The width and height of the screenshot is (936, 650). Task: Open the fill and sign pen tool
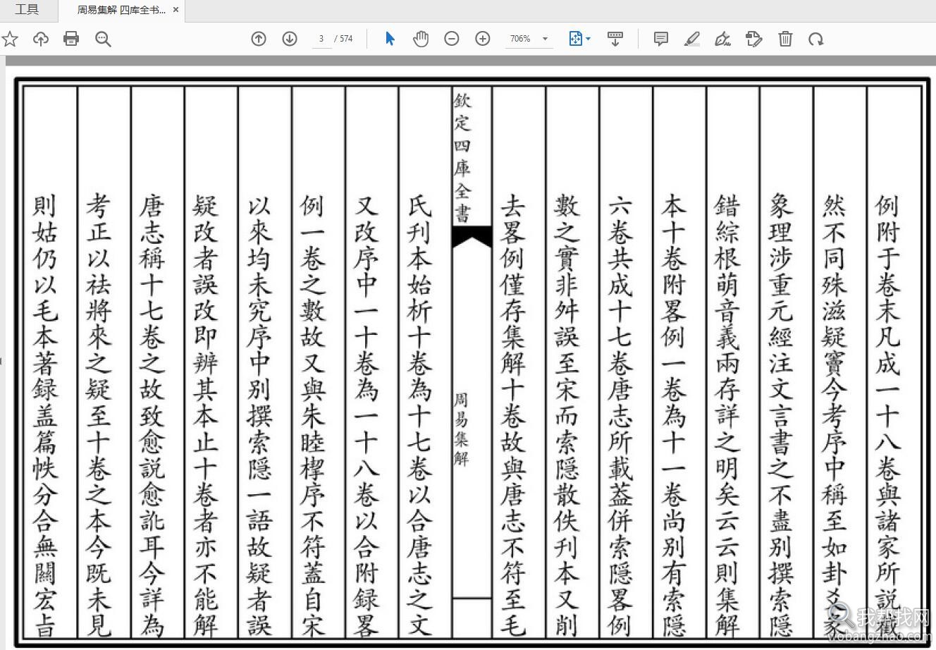(x=722, y=39)
